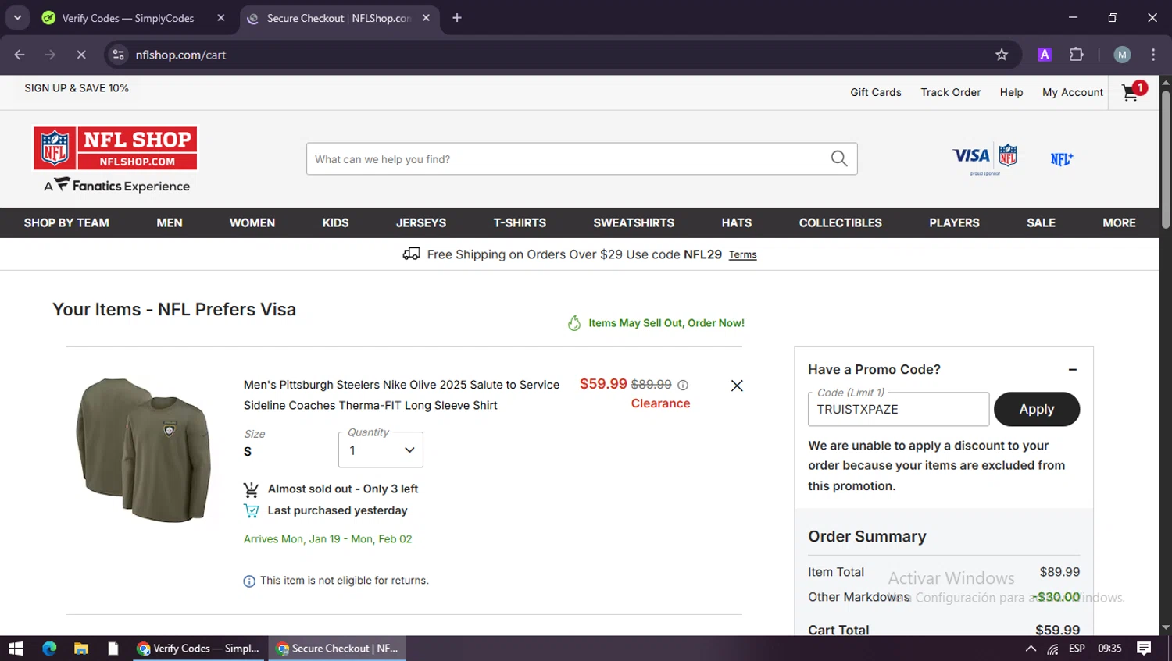Open the MORE menu
This screenshot has height=661, width=1172.
click(x=1119, y=223)
